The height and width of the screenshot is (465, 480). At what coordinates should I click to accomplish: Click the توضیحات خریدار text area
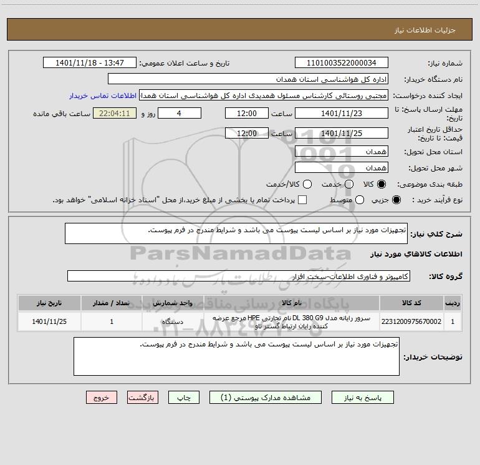[x=236, y=356]
